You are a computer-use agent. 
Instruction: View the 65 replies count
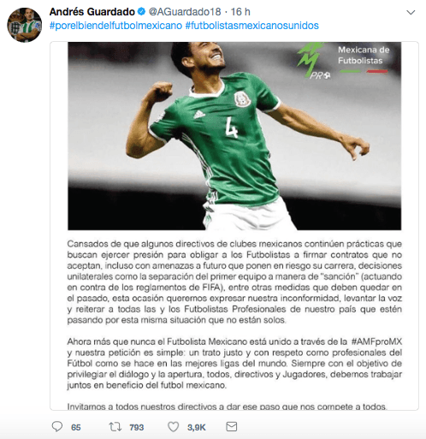[x=76, y=427]
